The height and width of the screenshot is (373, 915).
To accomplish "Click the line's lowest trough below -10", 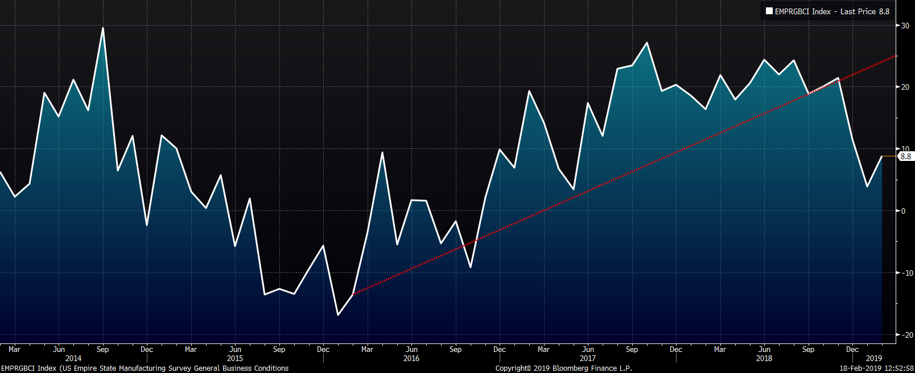I will (x=338, y=314).
